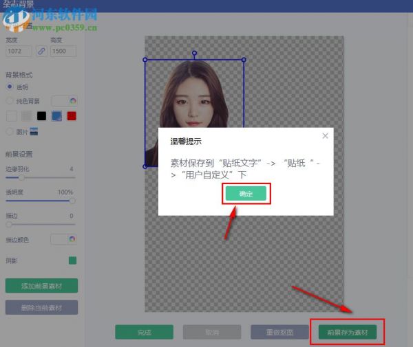The width and height of the screenshot is (413, 347).
Task: Select the 图片 background radio option
Action: click(10, 131)
